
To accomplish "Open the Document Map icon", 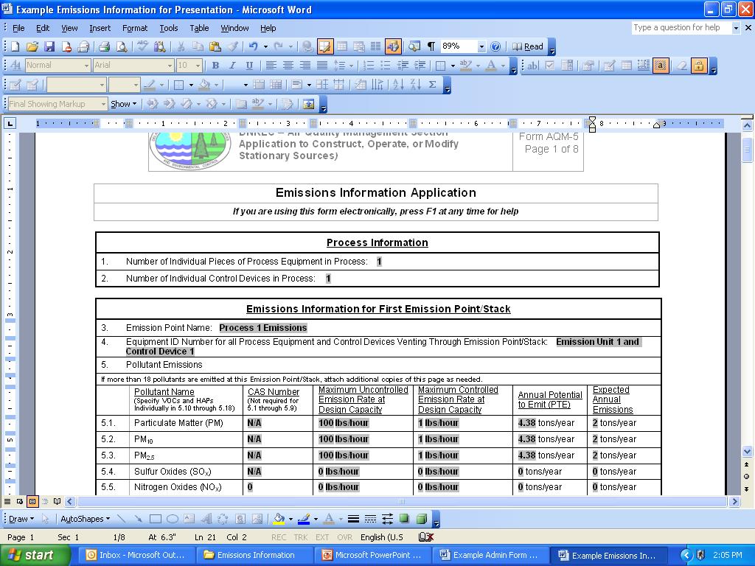I will point(414,46).
